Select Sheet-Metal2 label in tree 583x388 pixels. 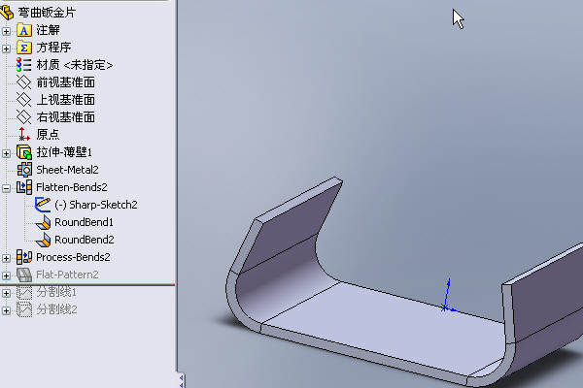[x=67, y=170]
